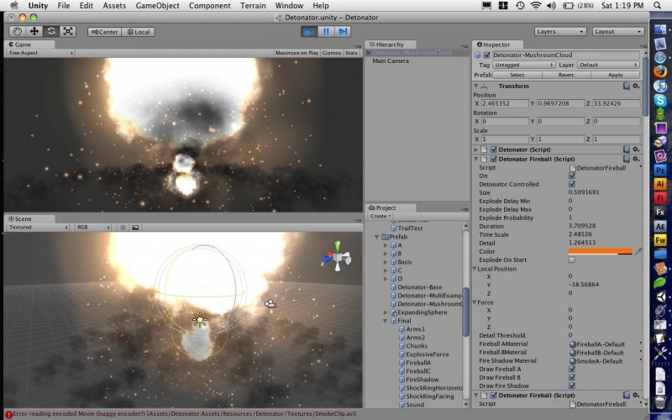Enable Explode On Start checkbox

572,260
